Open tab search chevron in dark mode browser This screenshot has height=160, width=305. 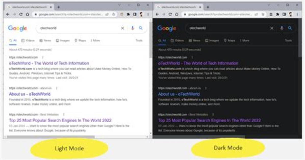(269, 5)
